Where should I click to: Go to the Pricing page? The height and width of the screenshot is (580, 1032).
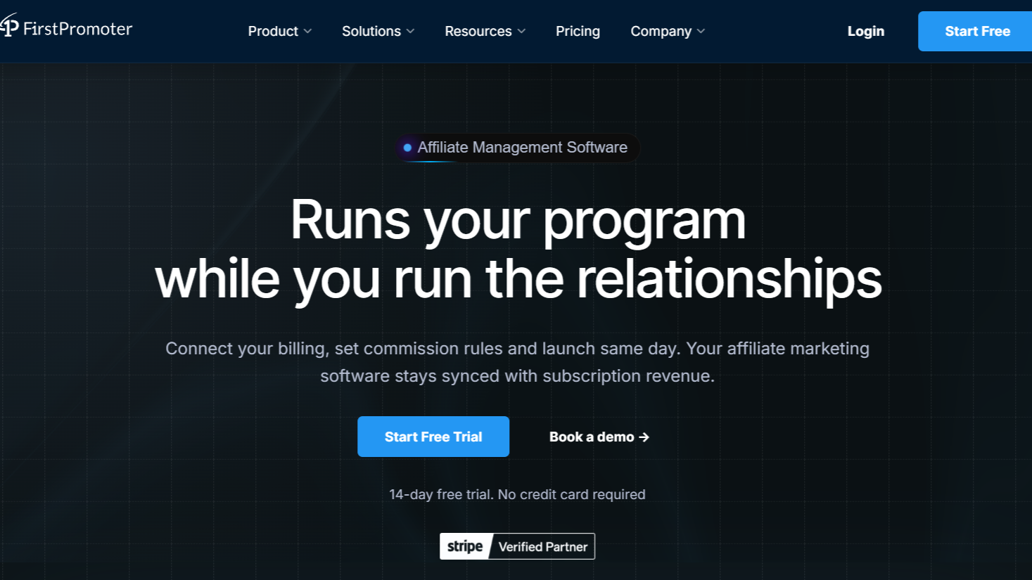[578, 31]
